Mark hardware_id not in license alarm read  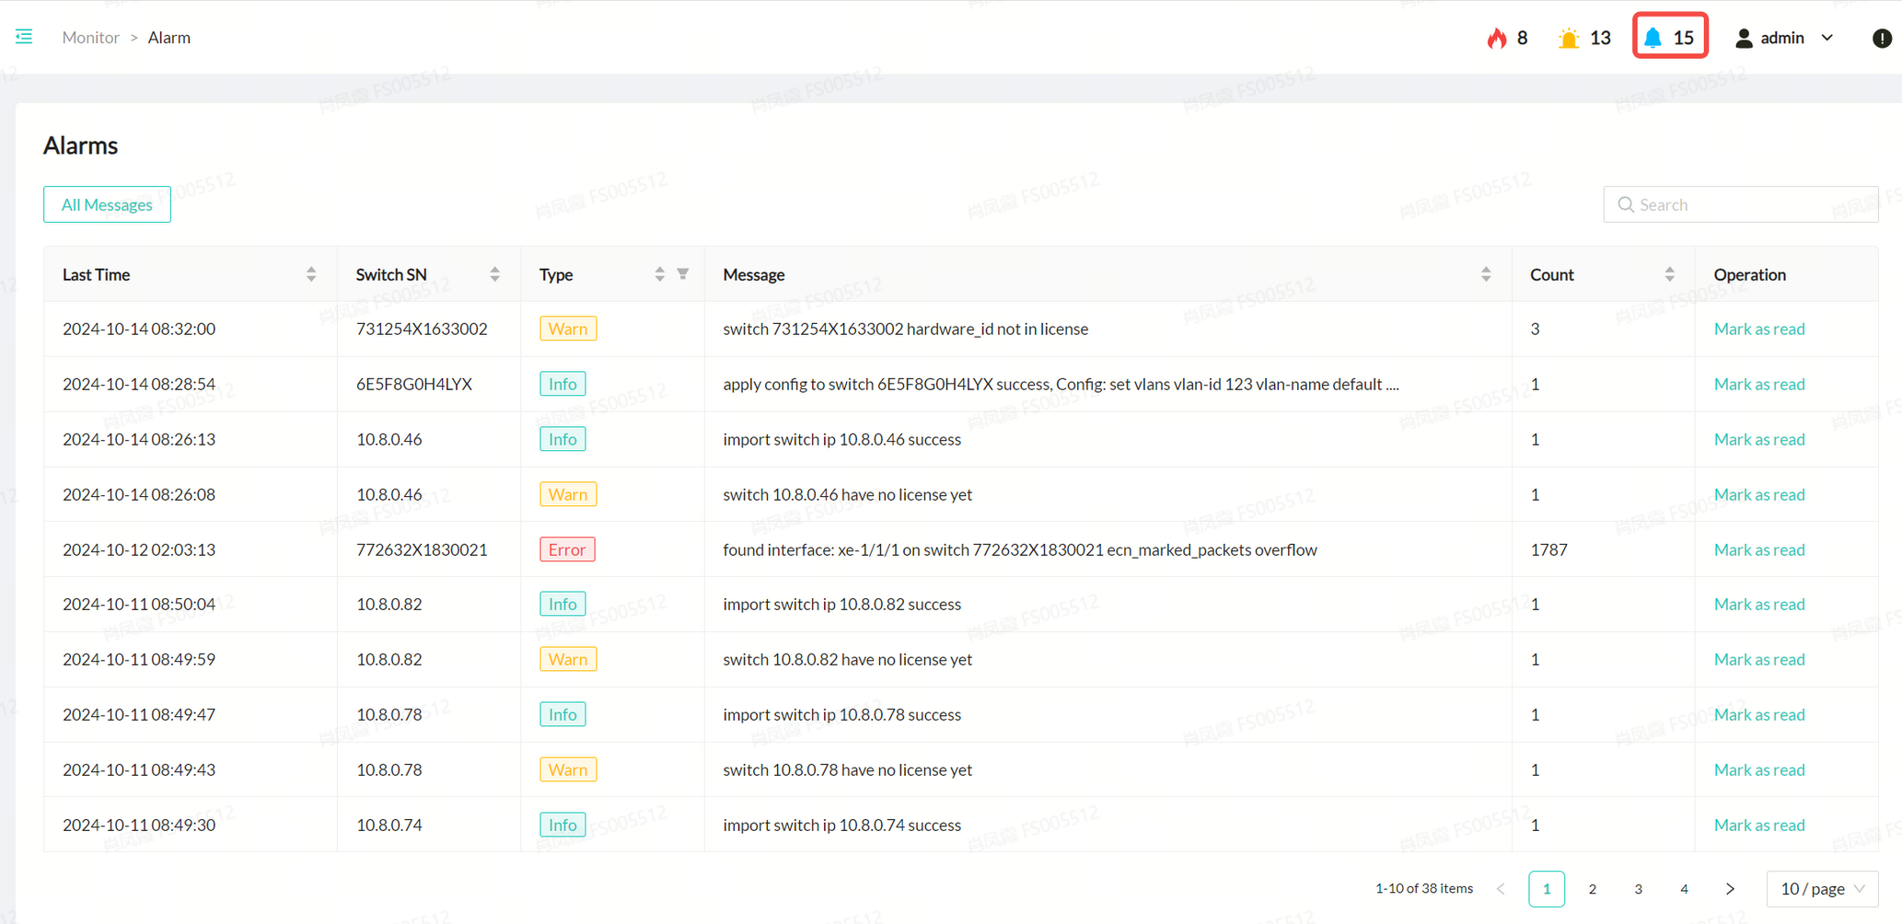[1758, 329]
